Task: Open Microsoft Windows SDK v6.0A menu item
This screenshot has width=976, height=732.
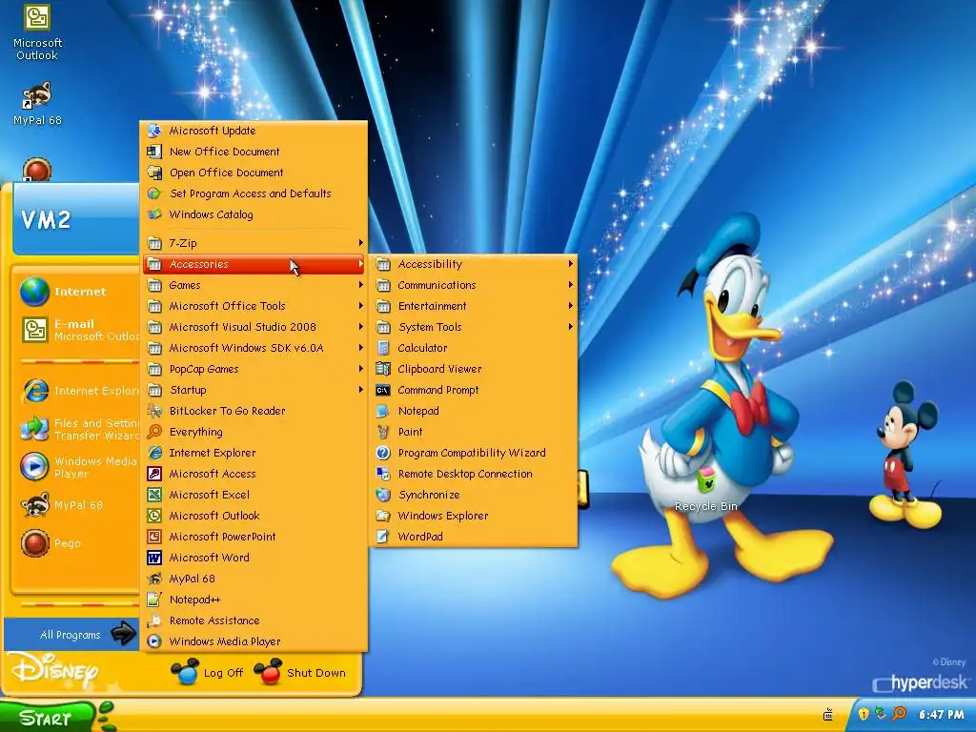Action: point(254,348)
